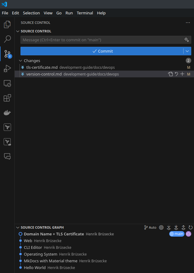Open file icon for version-control.md
The image size is (194, 273).
click(170, 74)
